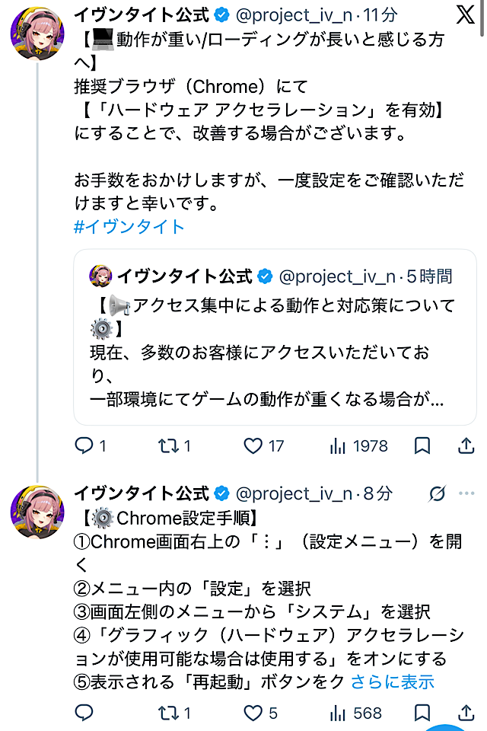Reply to the Chrome設定手順 tweet
The width and height of the screenshot is (487, 731).
pyautogui.click(x=84, y=713)
